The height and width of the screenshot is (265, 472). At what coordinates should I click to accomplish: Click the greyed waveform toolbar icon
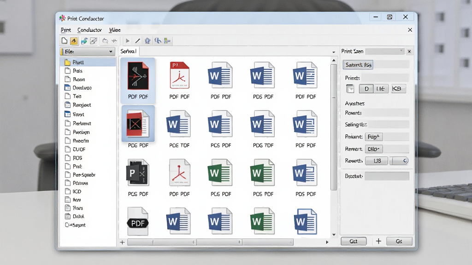click(x=114, y=41)
